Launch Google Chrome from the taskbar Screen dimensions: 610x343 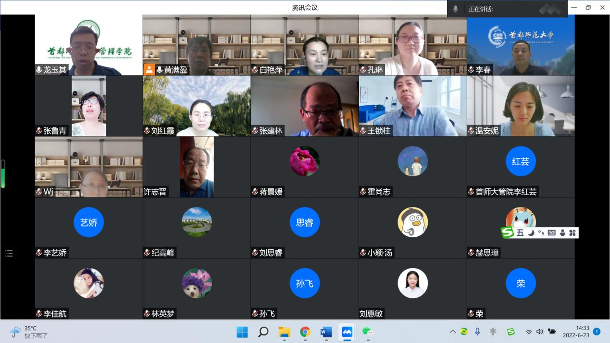(x=305, y=331)
